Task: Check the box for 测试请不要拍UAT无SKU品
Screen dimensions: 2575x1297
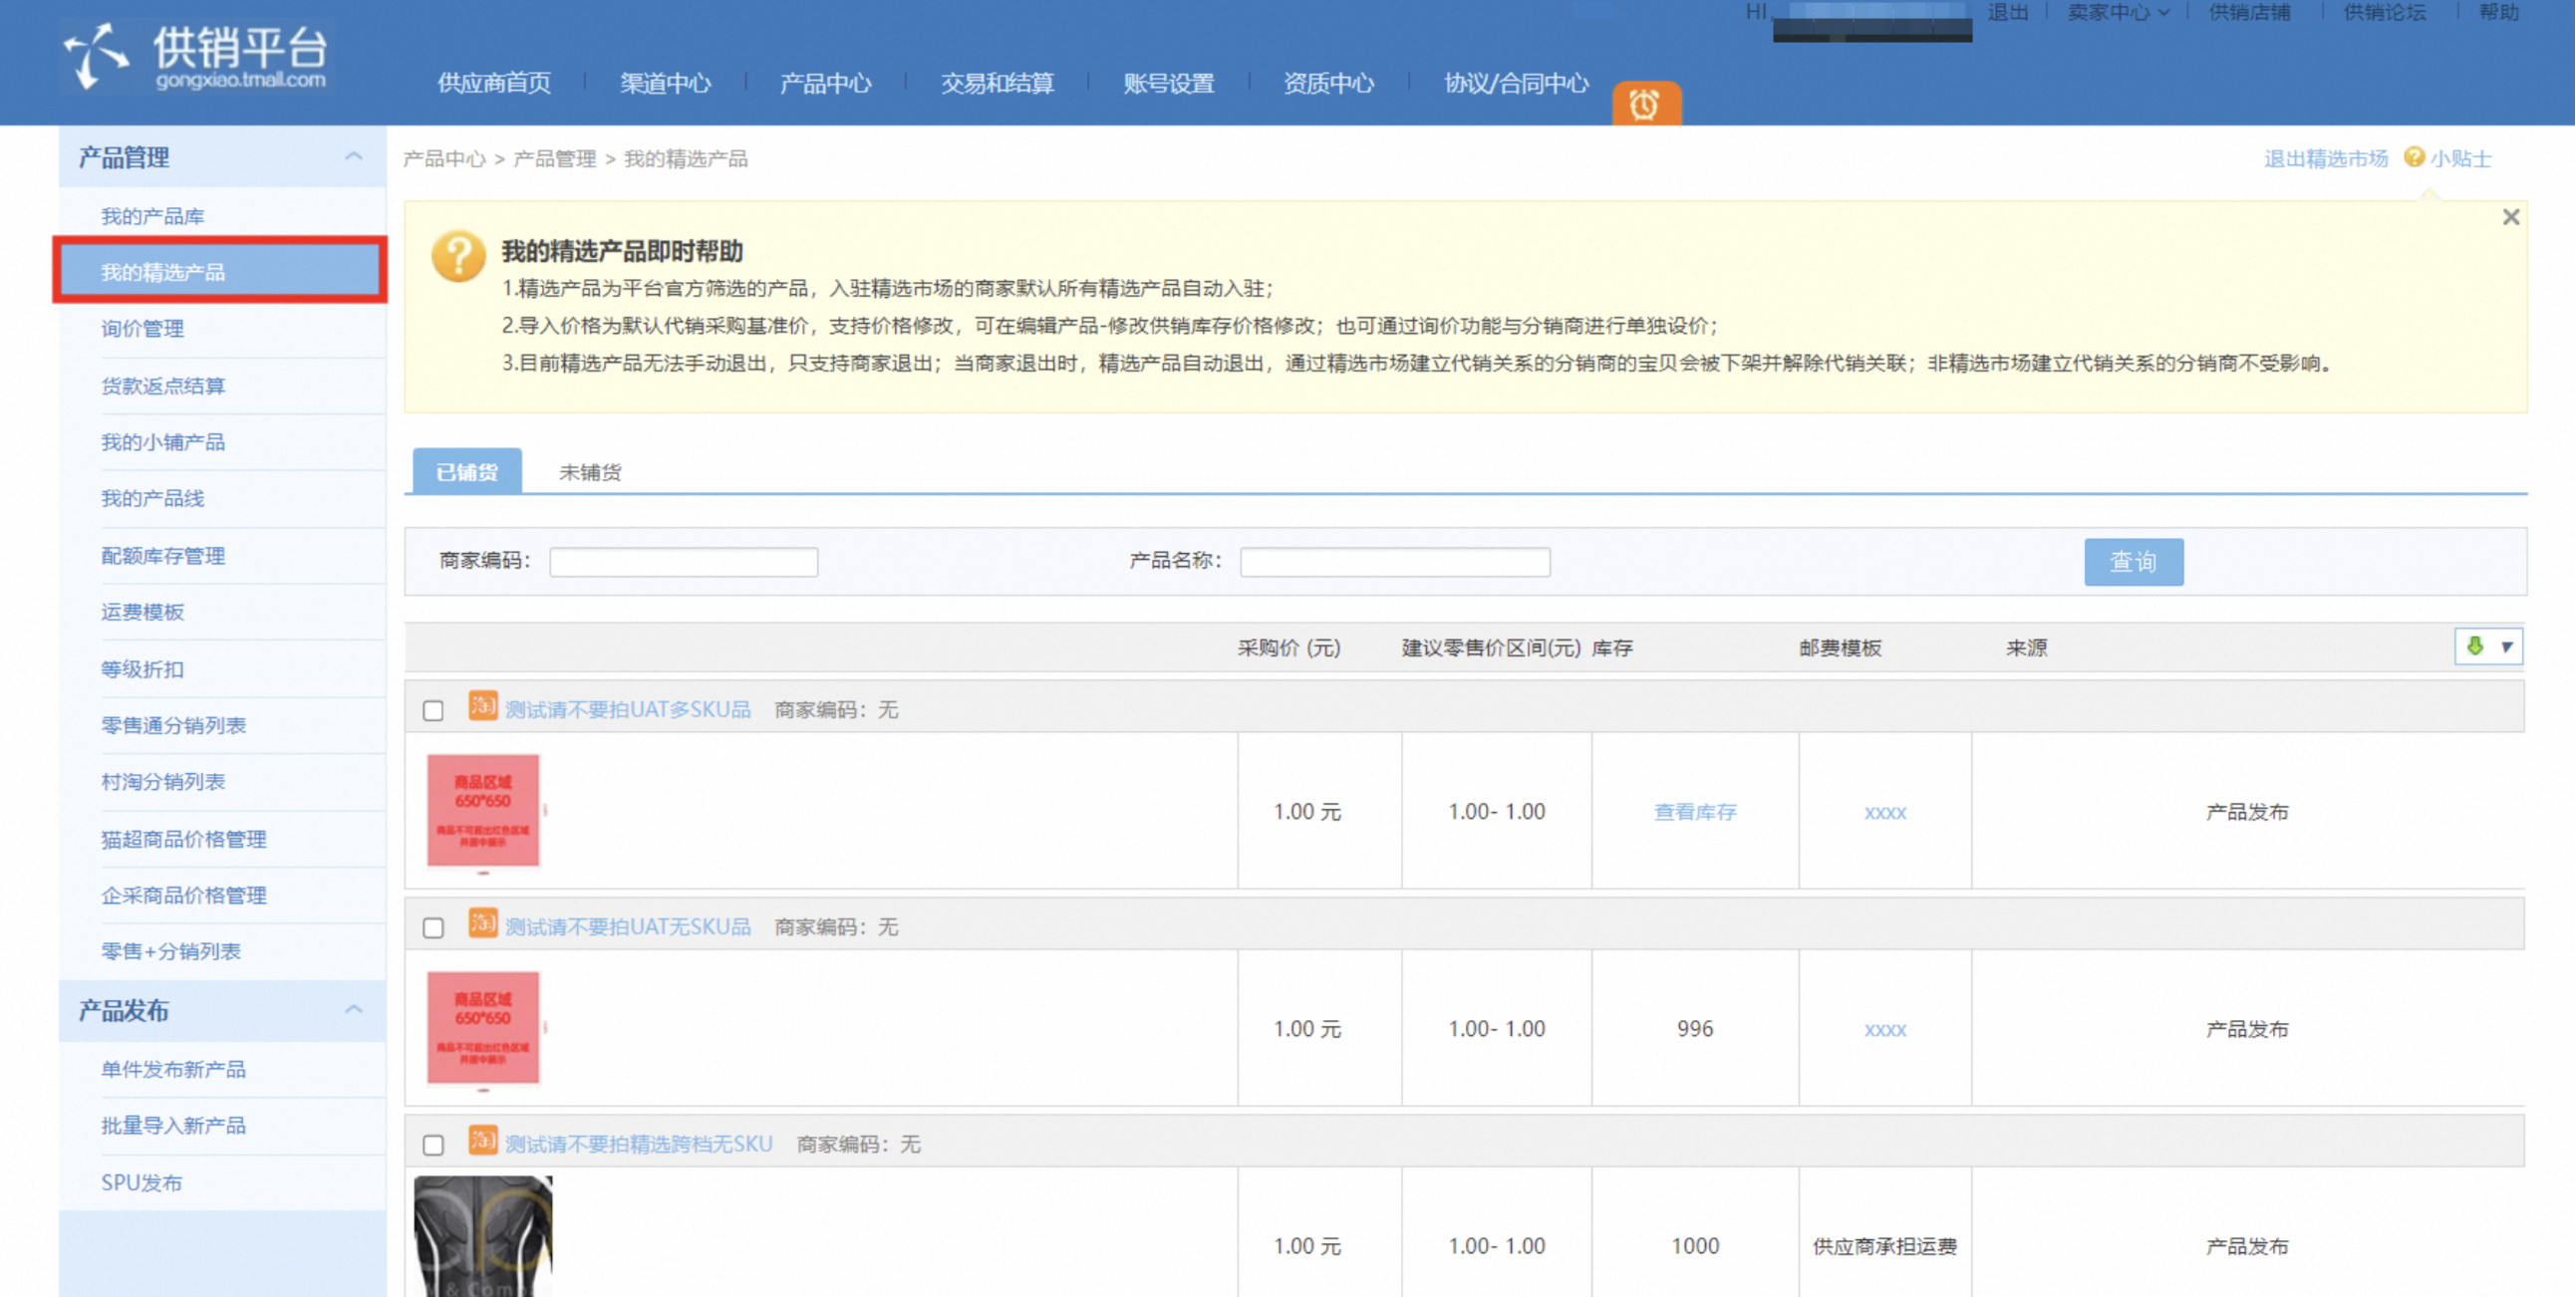Action: [432, 927]
